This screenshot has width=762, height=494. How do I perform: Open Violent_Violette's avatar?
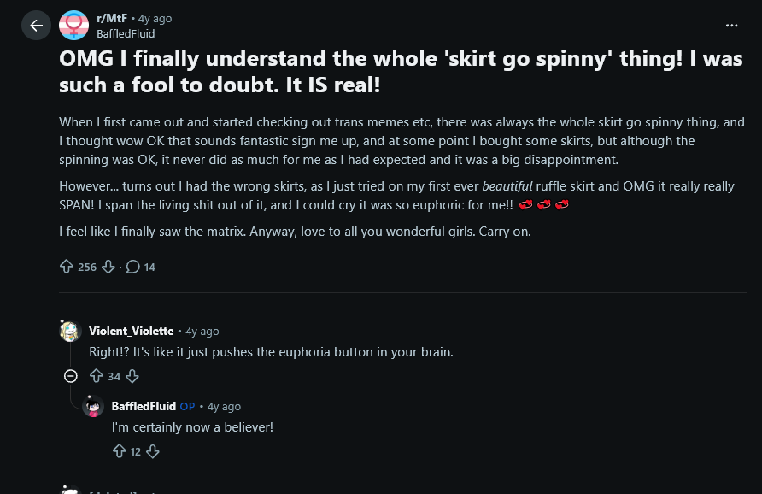[70, 331]
